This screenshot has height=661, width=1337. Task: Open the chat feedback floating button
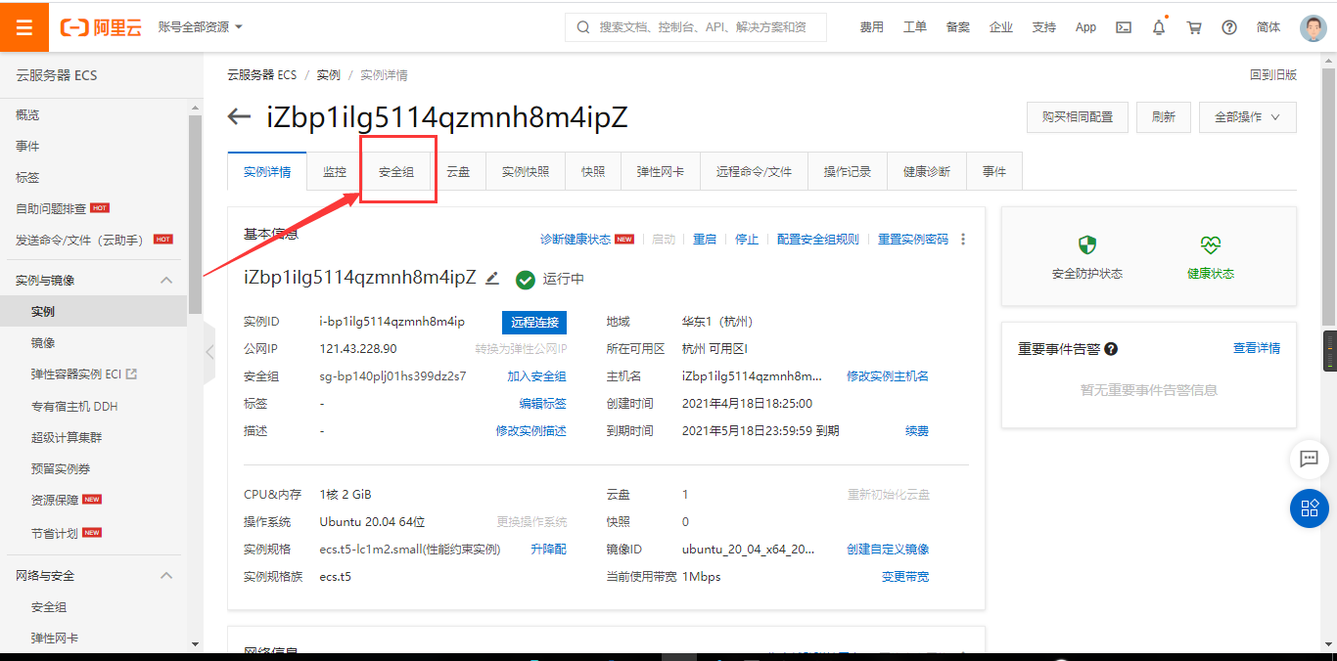tap(1309, 458)
